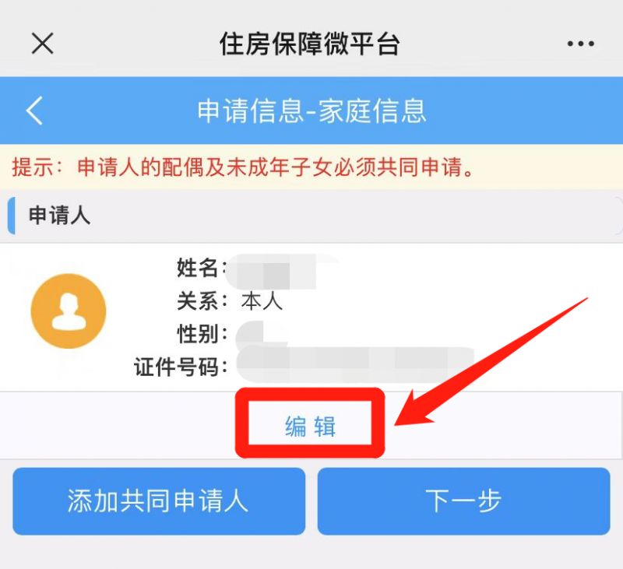Click the 编辑 edit link
The width and height of the screenshot is (623, 569).
point(310,427)
